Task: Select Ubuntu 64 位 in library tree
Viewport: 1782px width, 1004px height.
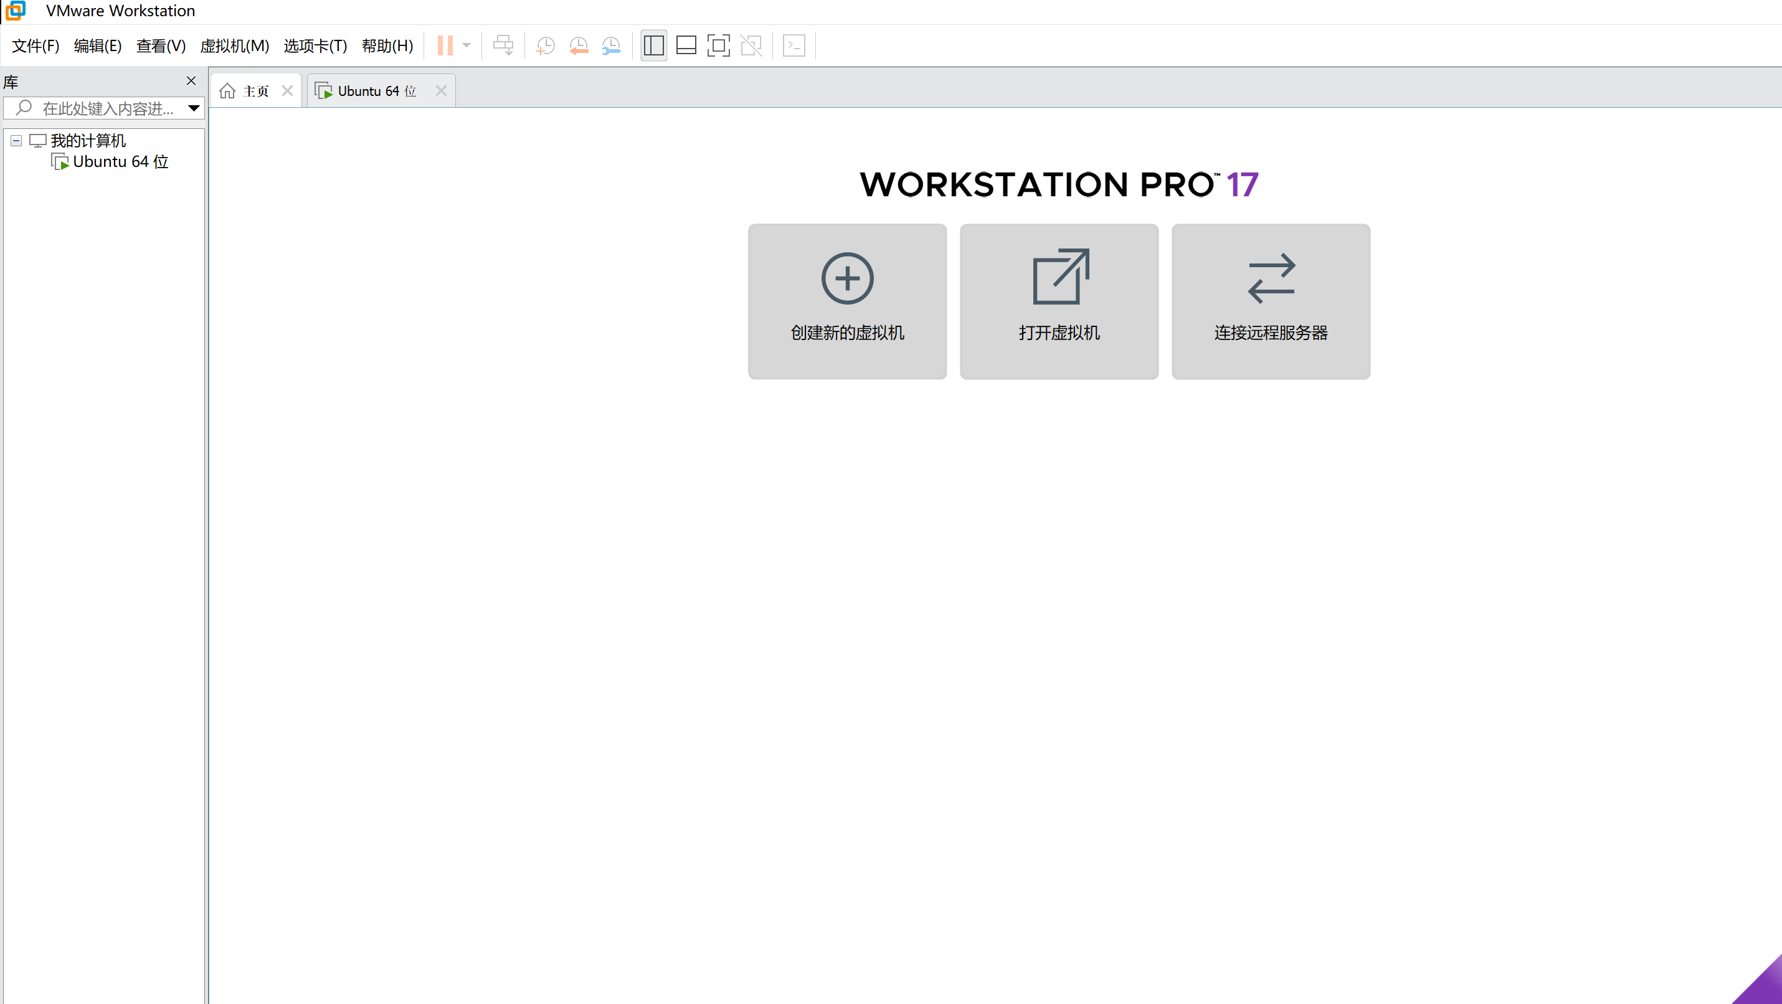Action: 120,162
